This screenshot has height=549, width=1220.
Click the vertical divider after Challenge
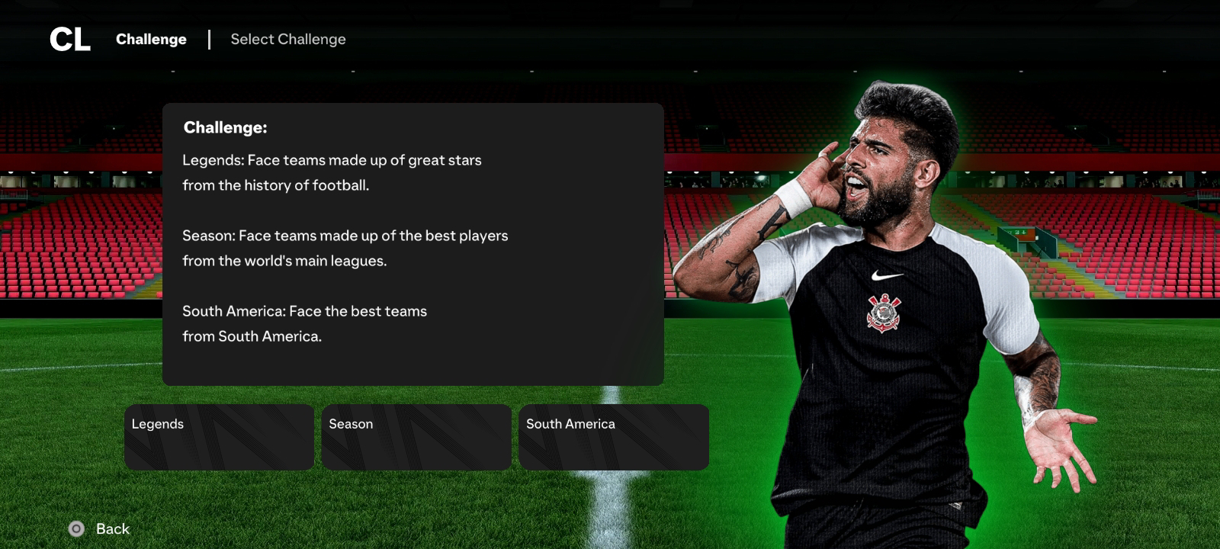pyautogui.click(x=209, y=40)
